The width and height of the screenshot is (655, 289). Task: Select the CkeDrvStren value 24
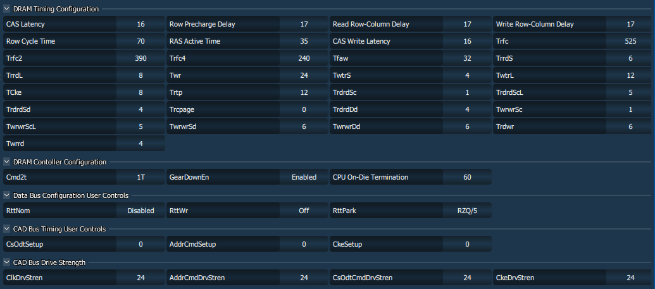630,278
